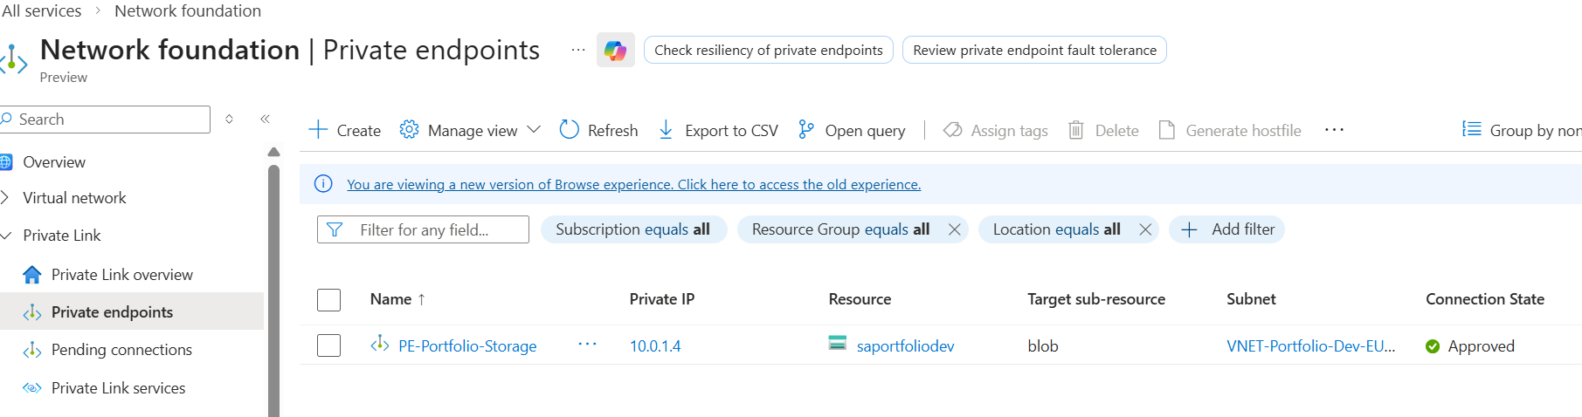Click the Create plus icon
The width and height of the screenshot is (1582, 417).
pos(319,130)
